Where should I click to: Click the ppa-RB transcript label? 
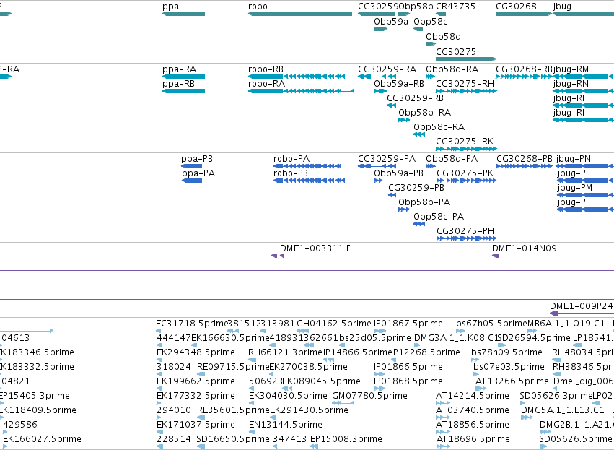coord(178,84)
